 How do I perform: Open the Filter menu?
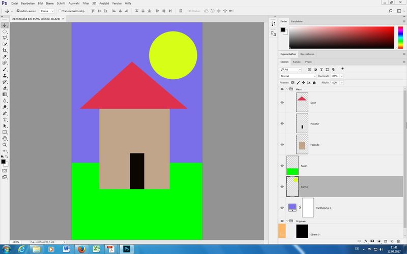point(85,3)
